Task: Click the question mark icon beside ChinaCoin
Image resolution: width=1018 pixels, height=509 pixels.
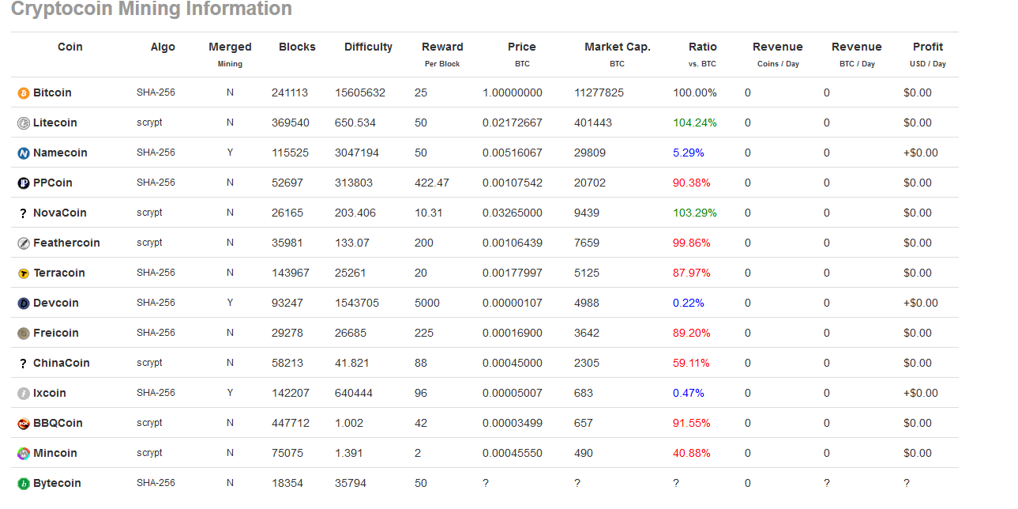Action: point(24,364)
